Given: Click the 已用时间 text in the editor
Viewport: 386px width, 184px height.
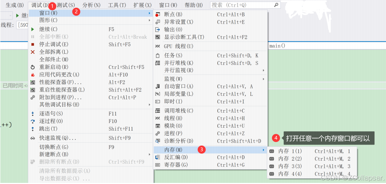Looking at the screenshot, I should click(x=13, y=86).
